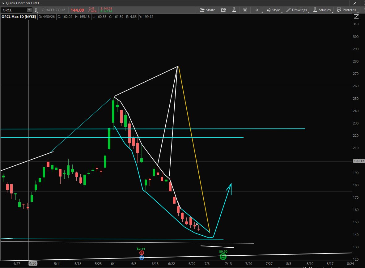
Task: Click the ORCL Max 1D [NYSE] label
Action: (x=19, y=17)
